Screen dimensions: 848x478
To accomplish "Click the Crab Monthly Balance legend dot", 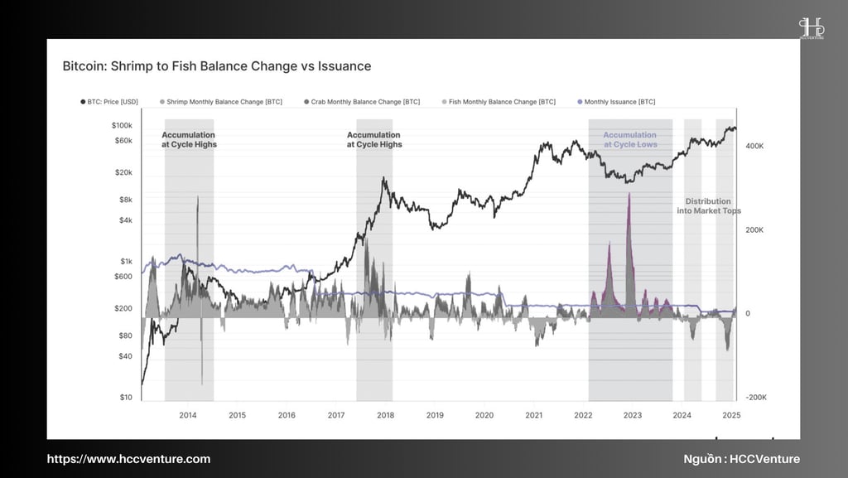I will coord(306,102).
